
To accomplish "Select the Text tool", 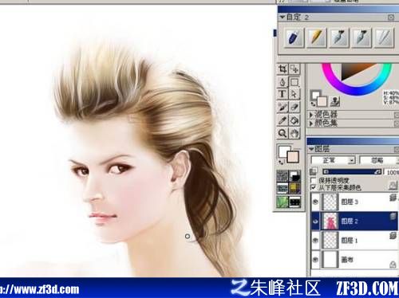I will tap(282, 94).
